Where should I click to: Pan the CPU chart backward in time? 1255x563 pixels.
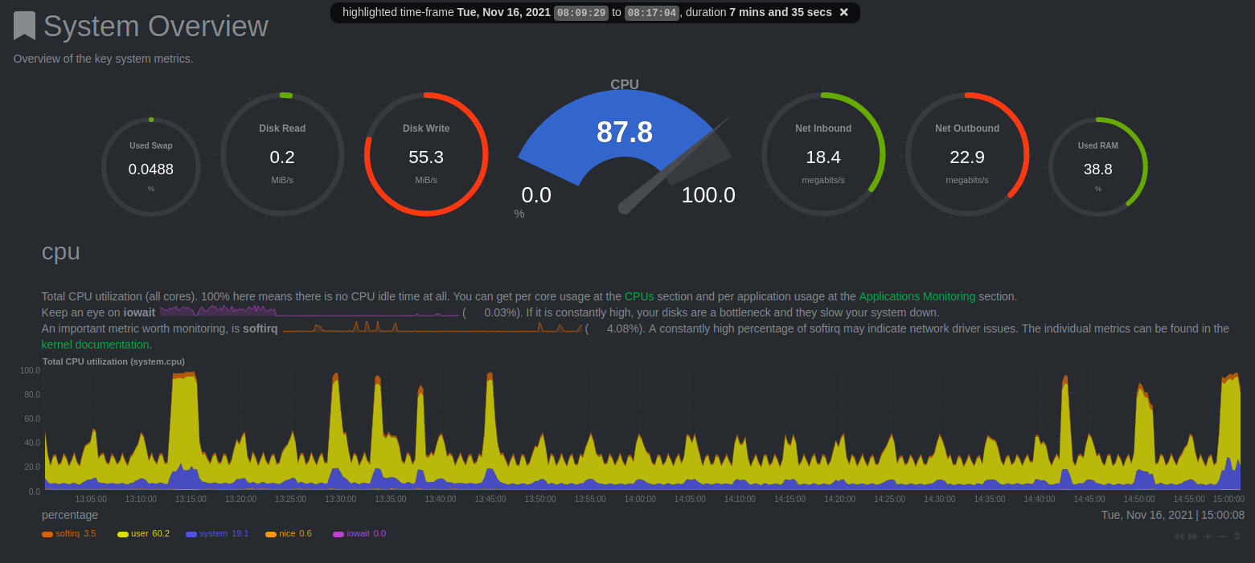point(1178,536)
